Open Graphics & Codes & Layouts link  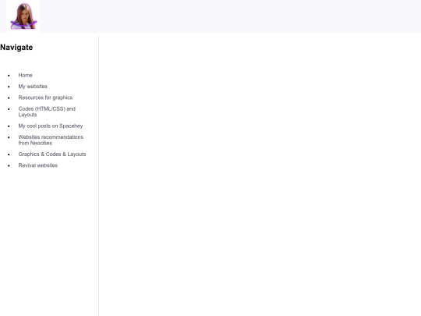[52, 154]
